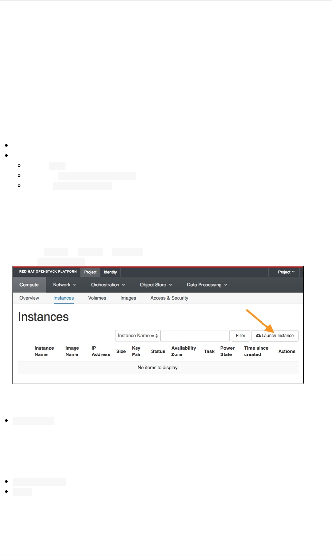This screenshot has width=332, height=555.
Task: Click the Key Pair column header
Action: click(x=136, y=351)
